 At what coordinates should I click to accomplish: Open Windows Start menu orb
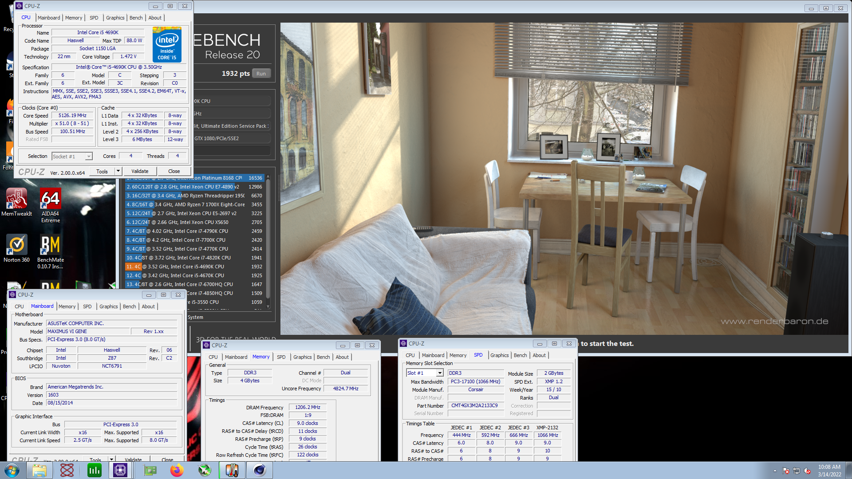tap(12, 470)
